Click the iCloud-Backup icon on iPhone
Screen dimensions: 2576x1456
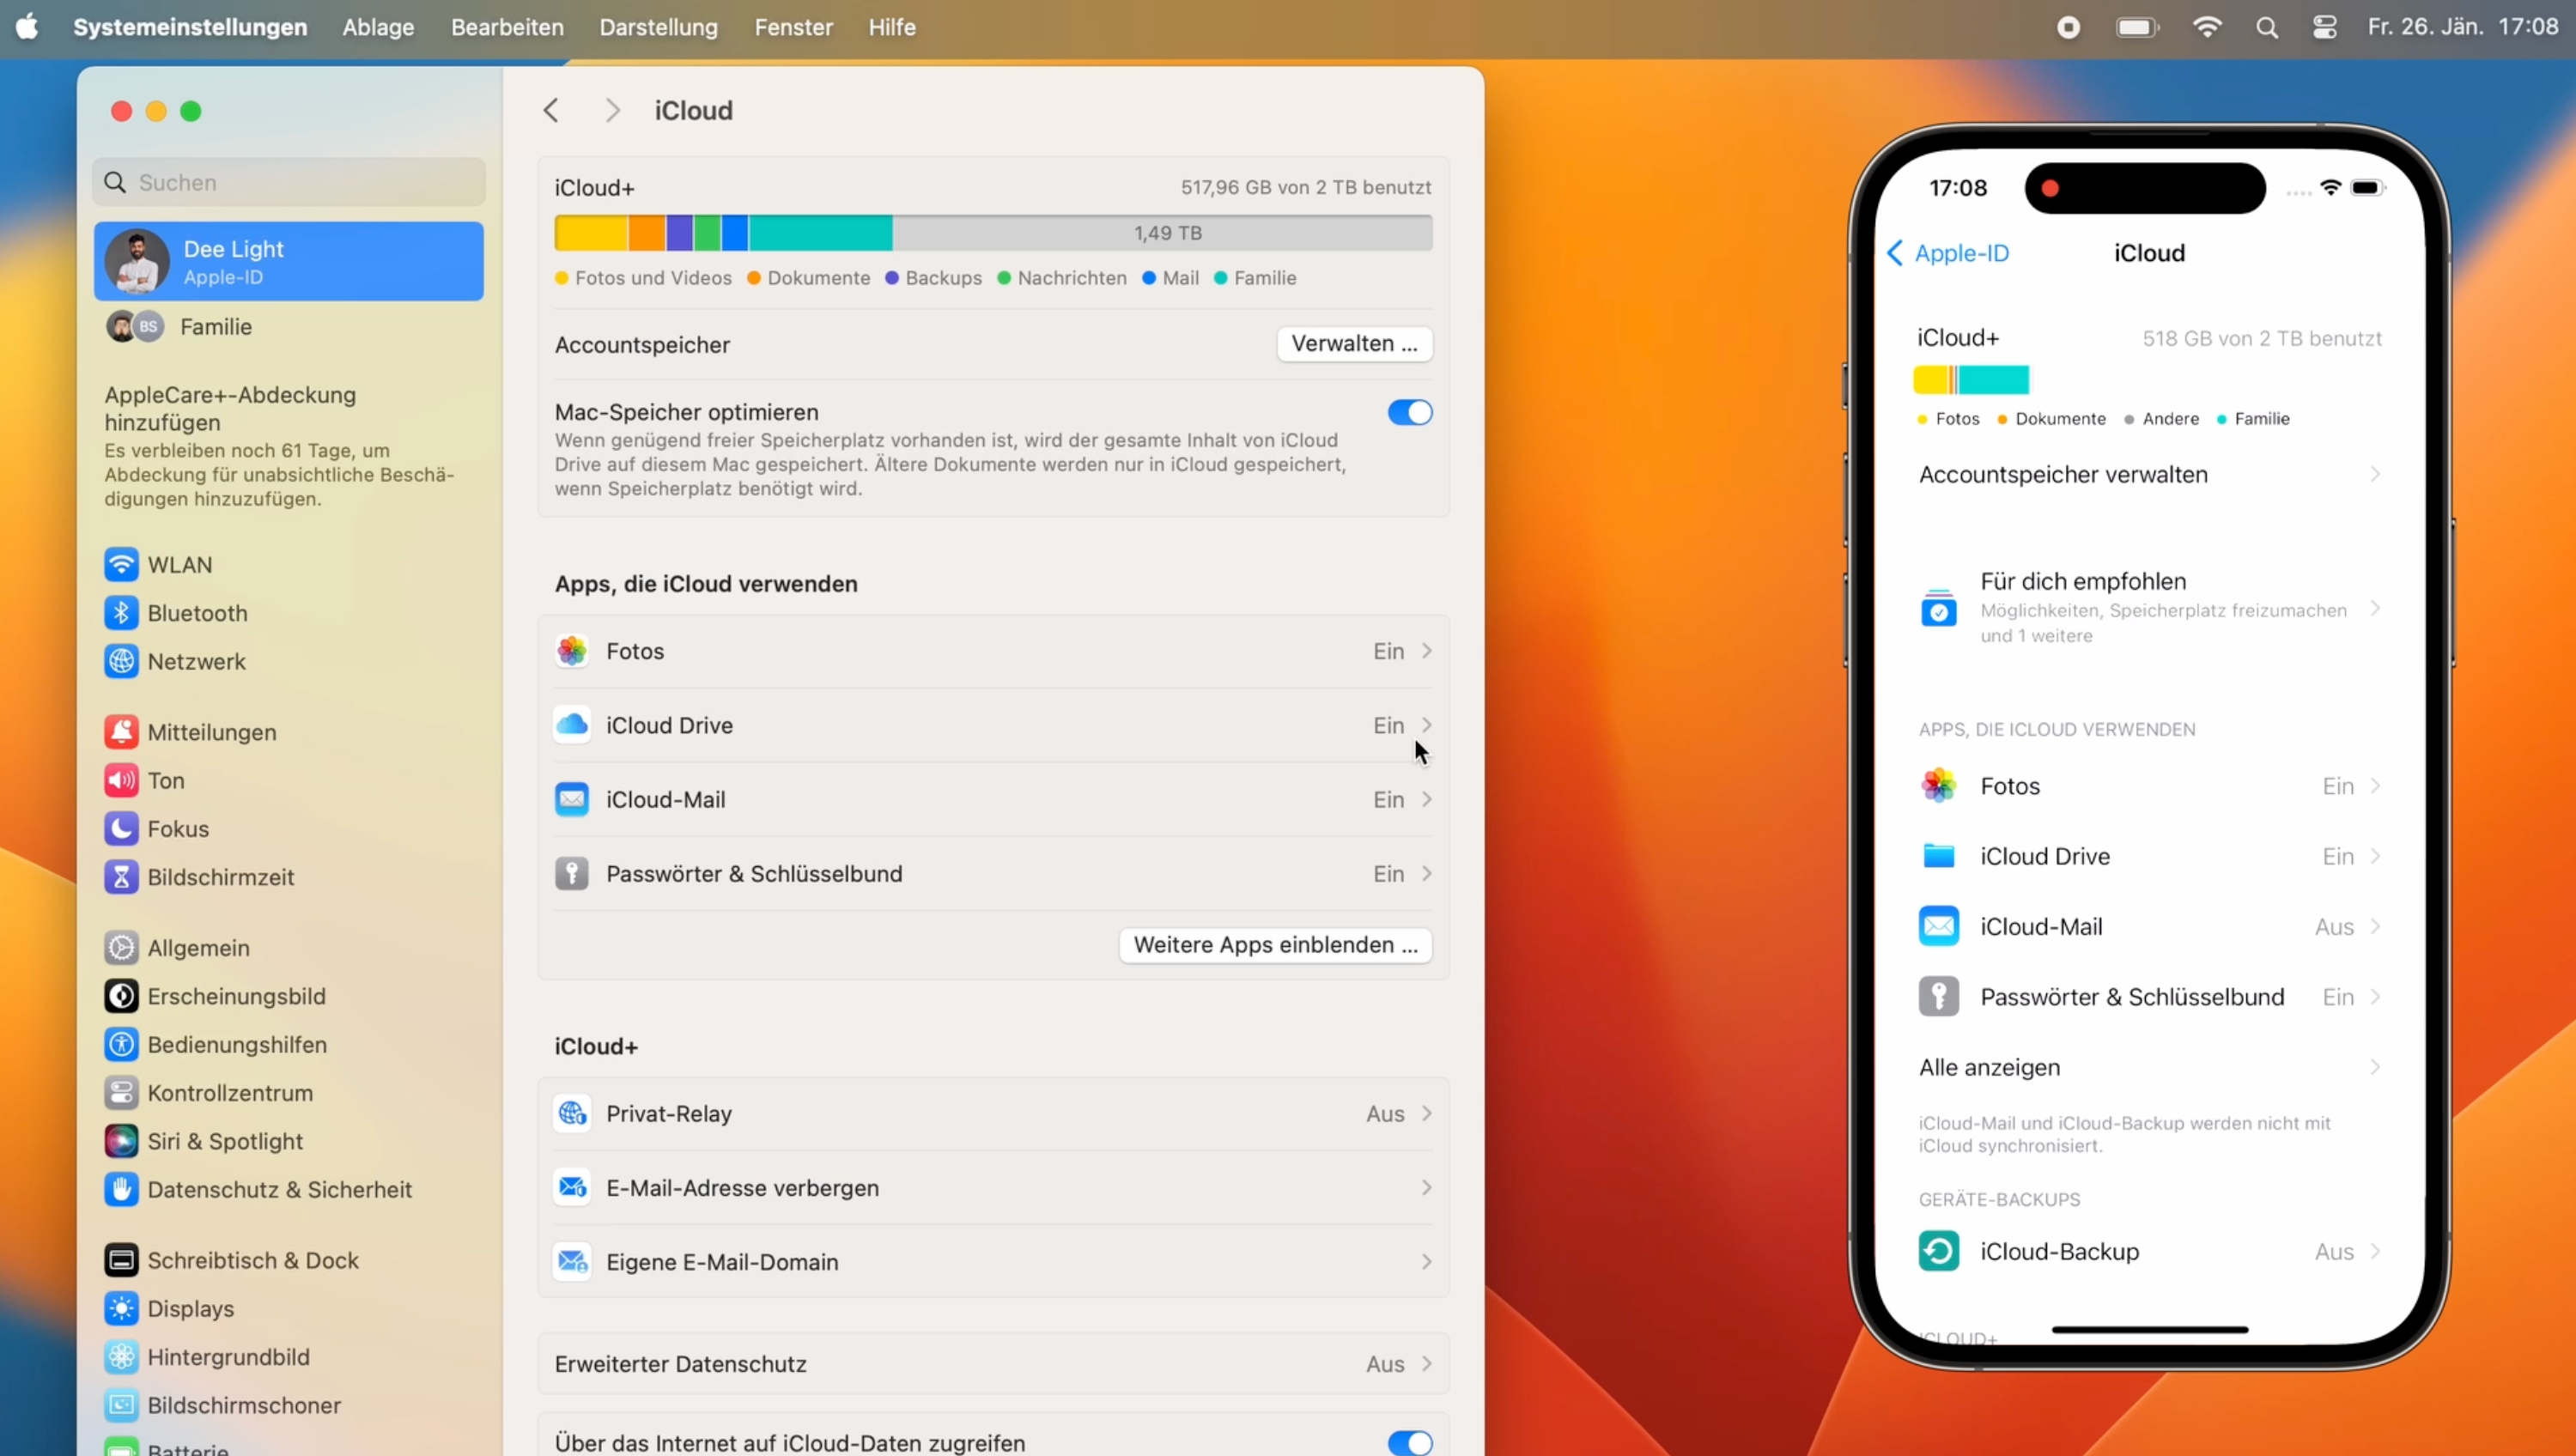[x=1939, y=1251]
